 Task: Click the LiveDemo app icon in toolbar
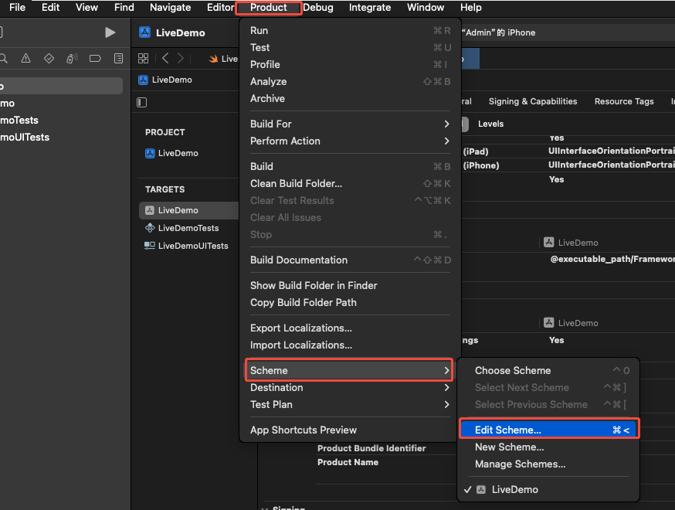pos(144,32)
